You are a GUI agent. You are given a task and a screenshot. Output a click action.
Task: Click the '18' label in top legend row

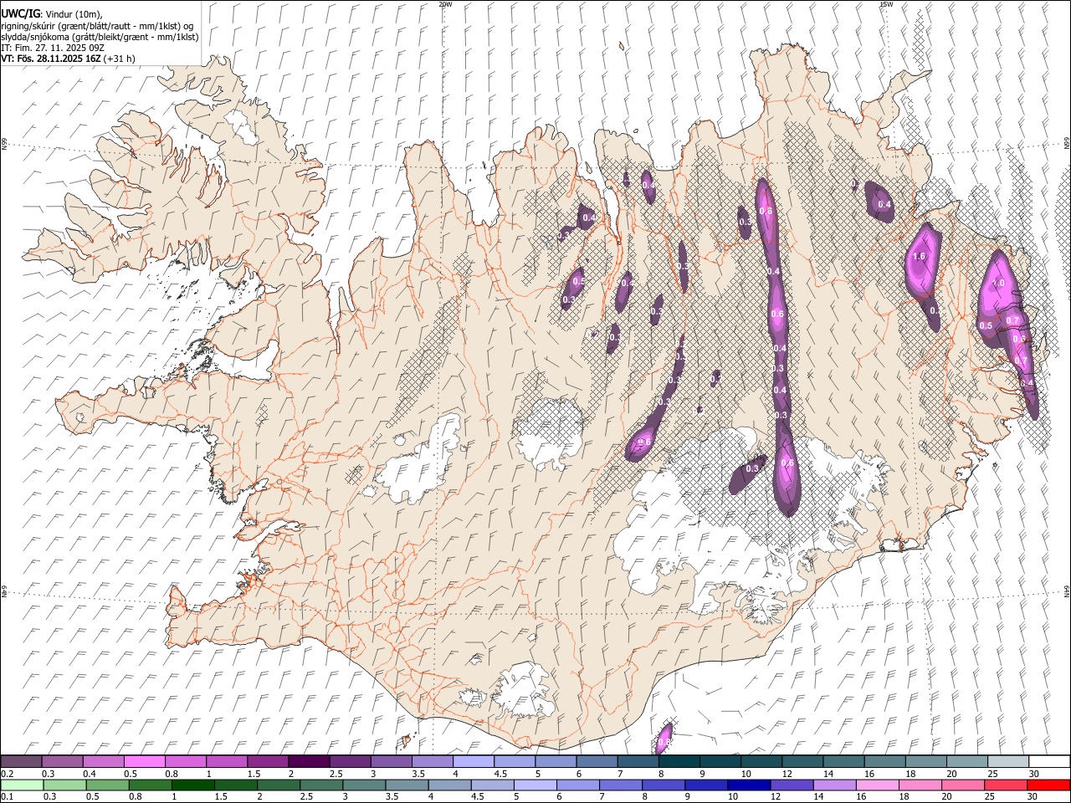point(910,774)
